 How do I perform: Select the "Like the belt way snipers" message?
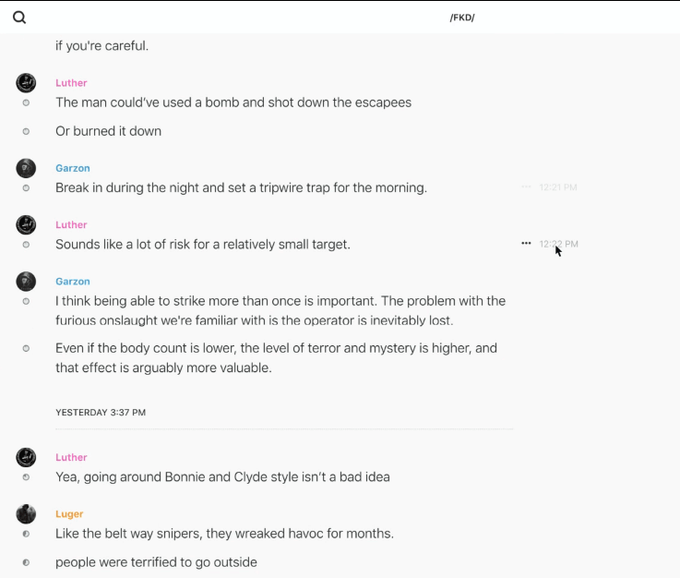tap(224, 534)
